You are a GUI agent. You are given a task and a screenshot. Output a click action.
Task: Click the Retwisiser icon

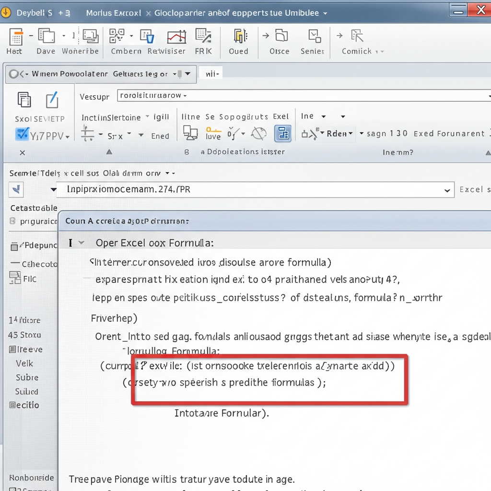147,36
